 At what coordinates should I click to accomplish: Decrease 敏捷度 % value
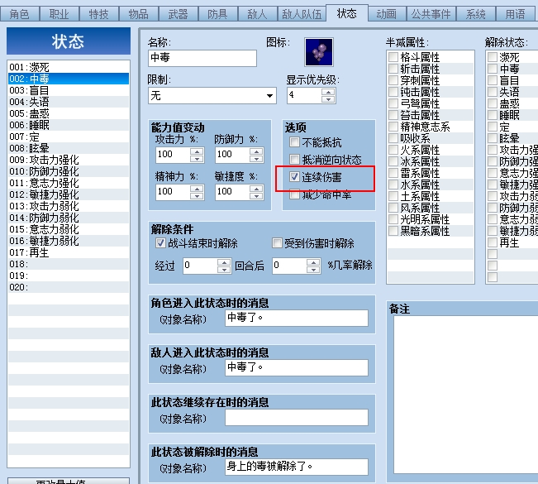coord(257,196)
